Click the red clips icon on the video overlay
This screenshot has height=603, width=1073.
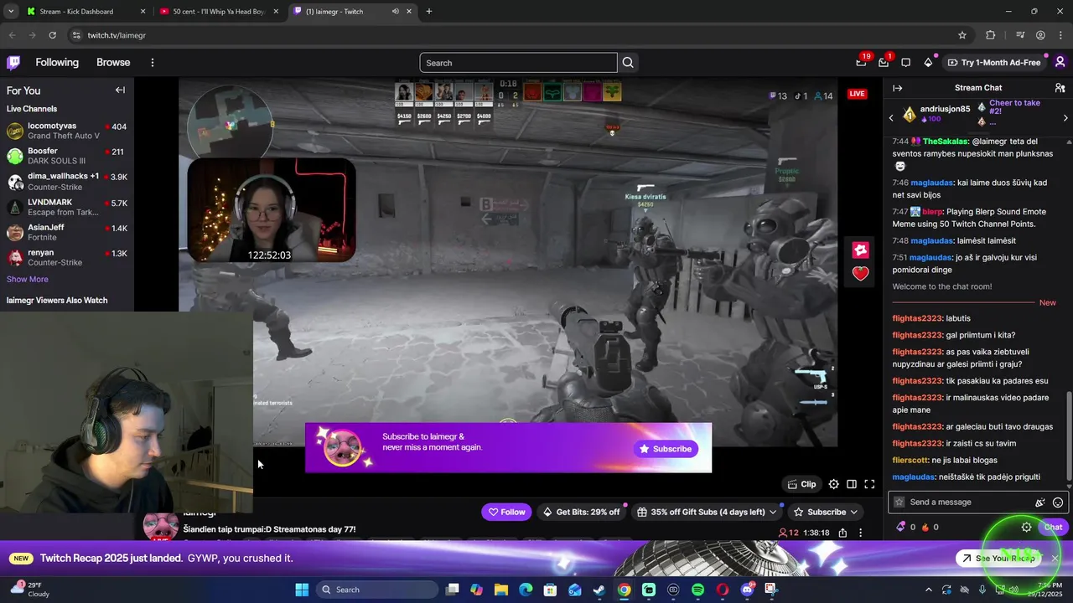pos(860,250)
